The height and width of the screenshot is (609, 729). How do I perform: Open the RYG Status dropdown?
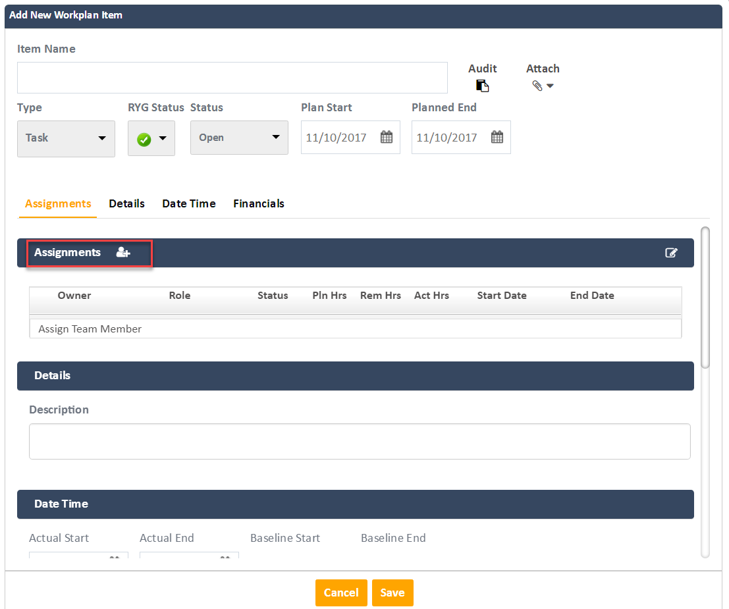pos(151,138)
